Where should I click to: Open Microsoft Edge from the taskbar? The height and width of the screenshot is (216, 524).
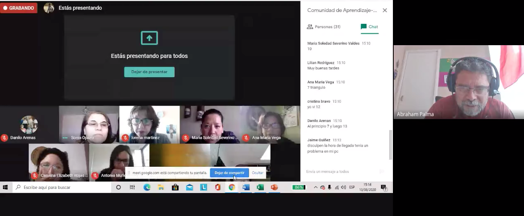[x=147, y=187]
